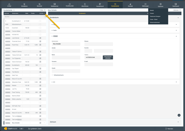The image size is (185, 131).
Task: Open the three-dot menu in the Nico Schefer row
Action: pos(44,123)
